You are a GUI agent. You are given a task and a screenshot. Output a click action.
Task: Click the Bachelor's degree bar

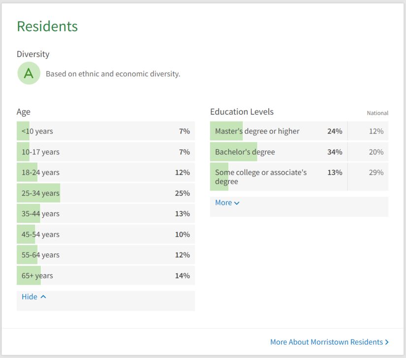point(234,152)
